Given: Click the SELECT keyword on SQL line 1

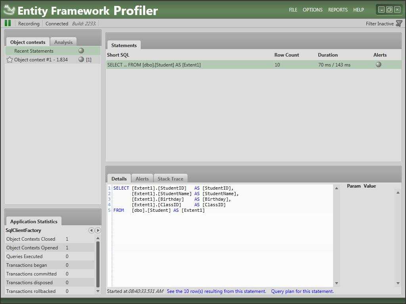Looking at the screenshot, I should tap(121, 188).
